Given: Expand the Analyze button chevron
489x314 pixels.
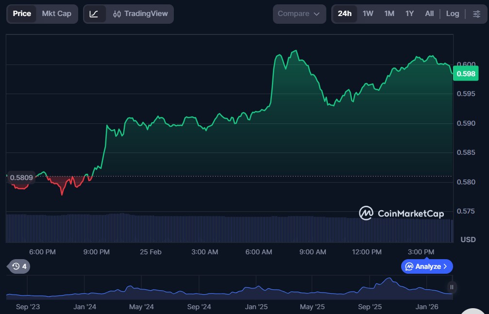Looking at the screenshot, I should tap(445, 266).
